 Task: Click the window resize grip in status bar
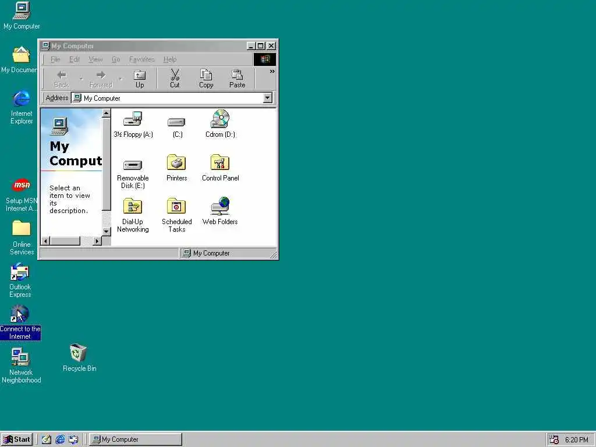(x=274, y=255)
